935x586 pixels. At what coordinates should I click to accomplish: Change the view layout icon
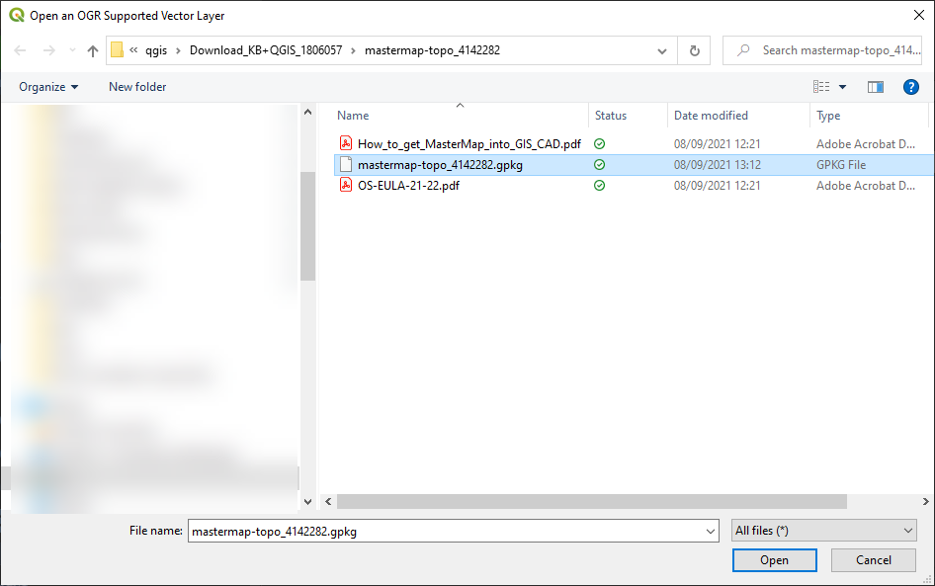click(821, 87)
